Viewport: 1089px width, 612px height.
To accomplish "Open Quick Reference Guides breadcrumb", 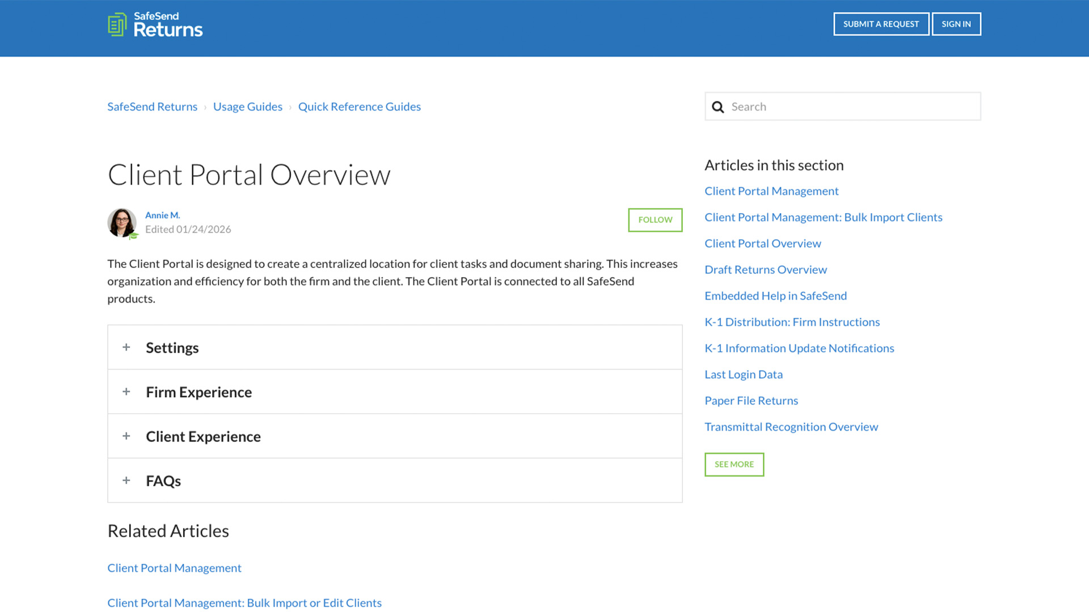I will coord(359,107).
